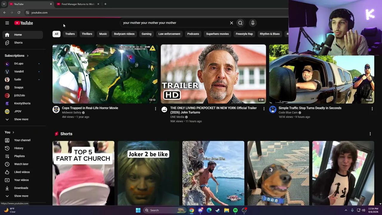Switch to 'Fired Manager Returns to Work' tab

(x=78, y=4)
